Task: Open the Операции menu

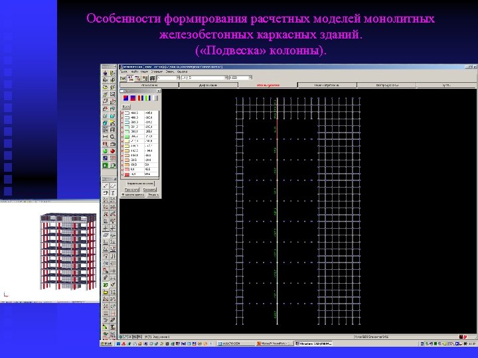Action: 157,72
